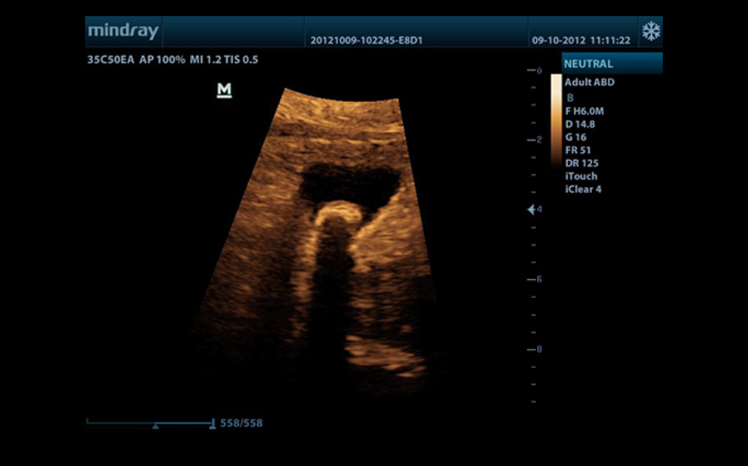Image resolution: width=748 pixels, height=466 pixels.
Task: Click the exam ID 20121009-102245-E8D1
Action: click(366, 40)
